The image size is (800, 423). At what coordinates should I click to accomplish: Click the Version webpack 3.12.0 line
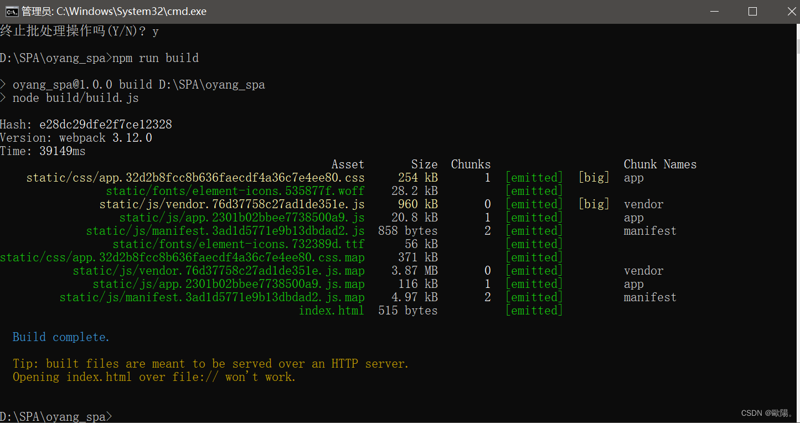pyautogui.click(x=76, y=137)
